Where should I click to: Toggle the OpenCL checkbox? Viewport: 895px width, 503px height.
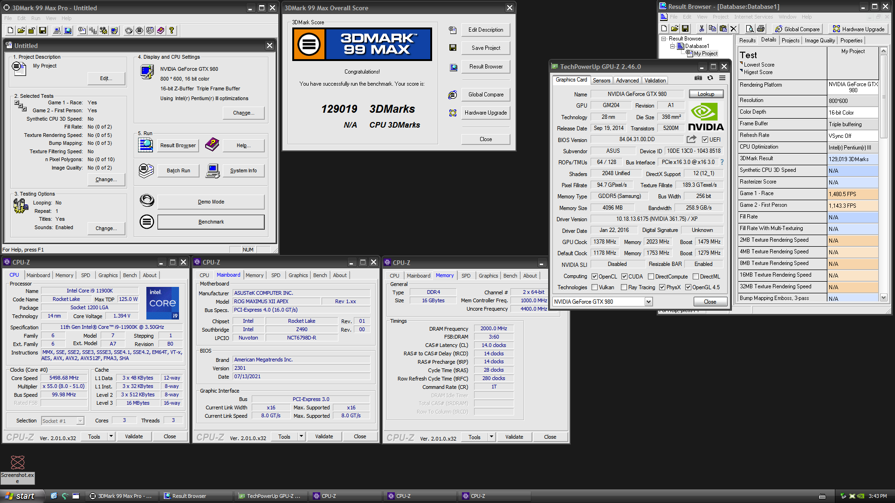594,277
